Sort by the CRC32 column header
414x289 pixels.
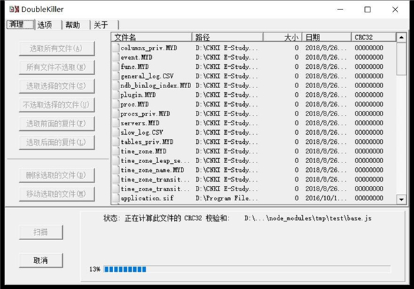pyautogui.click(x=373, y=37)
